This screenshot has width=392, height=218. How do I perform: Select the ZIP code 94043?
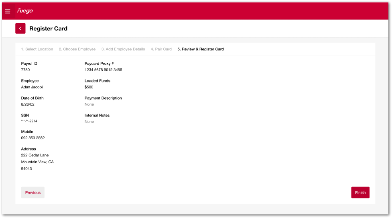tap(26, 169)
